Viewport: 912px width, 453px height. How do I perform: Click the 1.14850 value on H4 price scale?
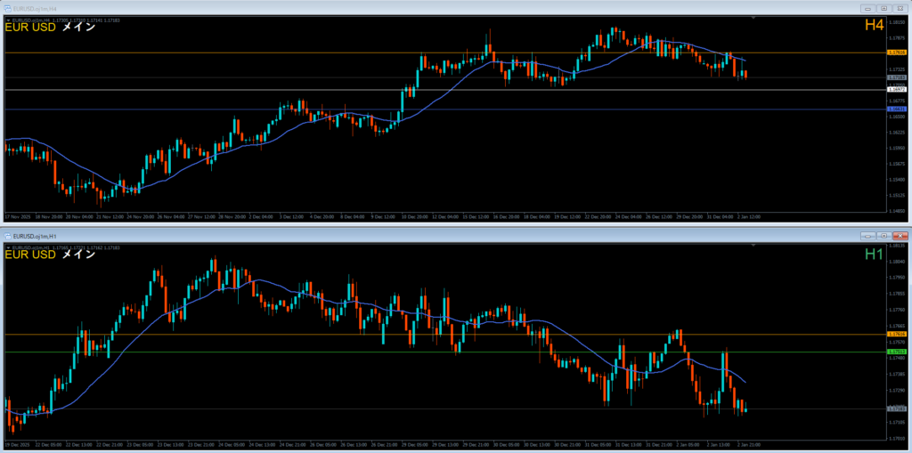[896, 211]
